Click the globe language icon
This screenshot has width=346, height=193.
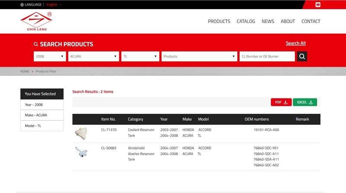(x=22, y=5)
